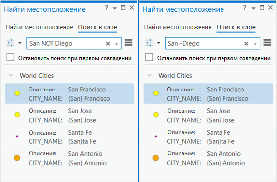277x182 pixels.
Task: Enable stop-at-first-match checkbox in San NOT Diego pane
Action: (10, 57)
